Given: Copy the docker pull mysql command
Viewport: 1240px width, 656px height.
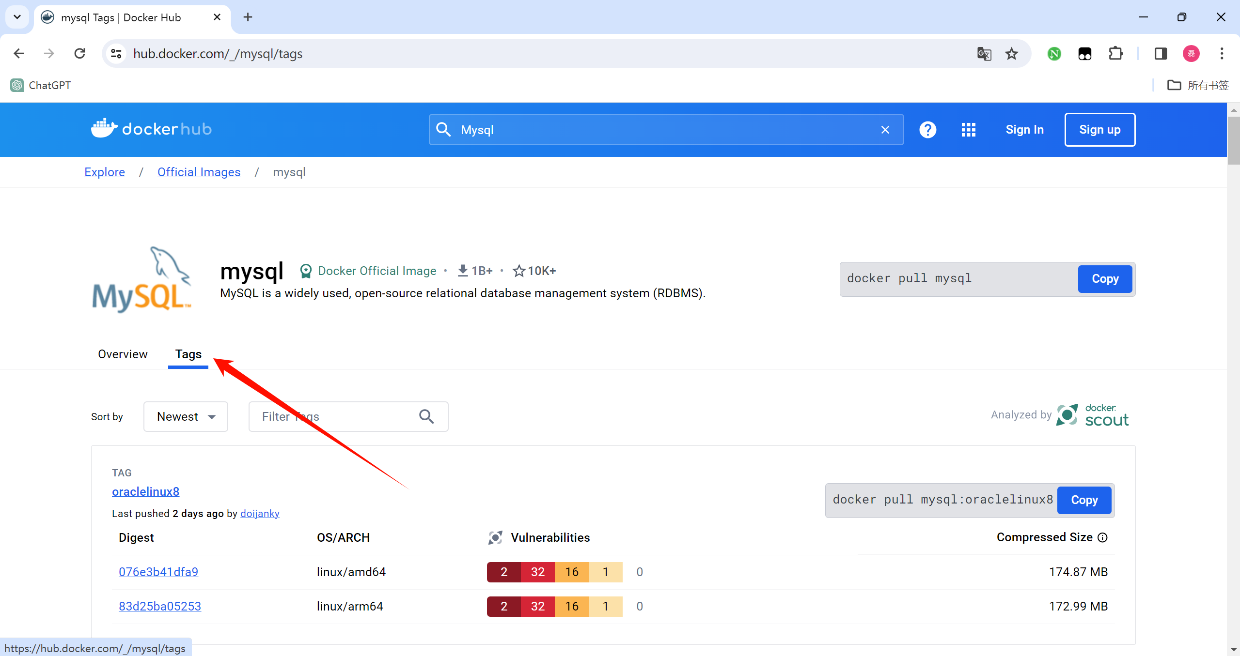Looking at the screenshot, I should coord(1105,279).
